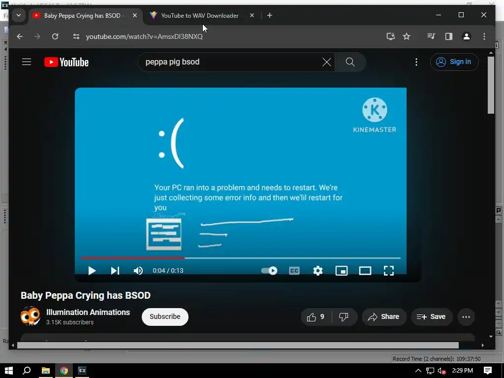Open the Chrome three-dot menu
Image resolution: width=504 pixels, height=378 pixels.
(x=484, y=36)
